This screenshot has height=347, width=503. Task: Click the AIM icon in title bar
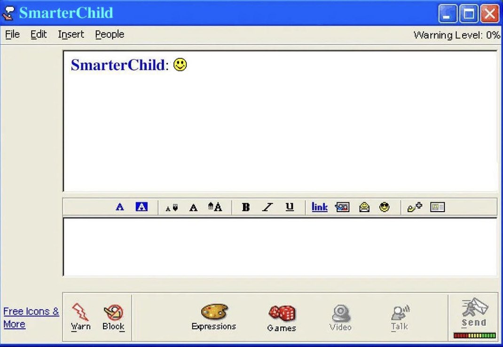point(8,14)
